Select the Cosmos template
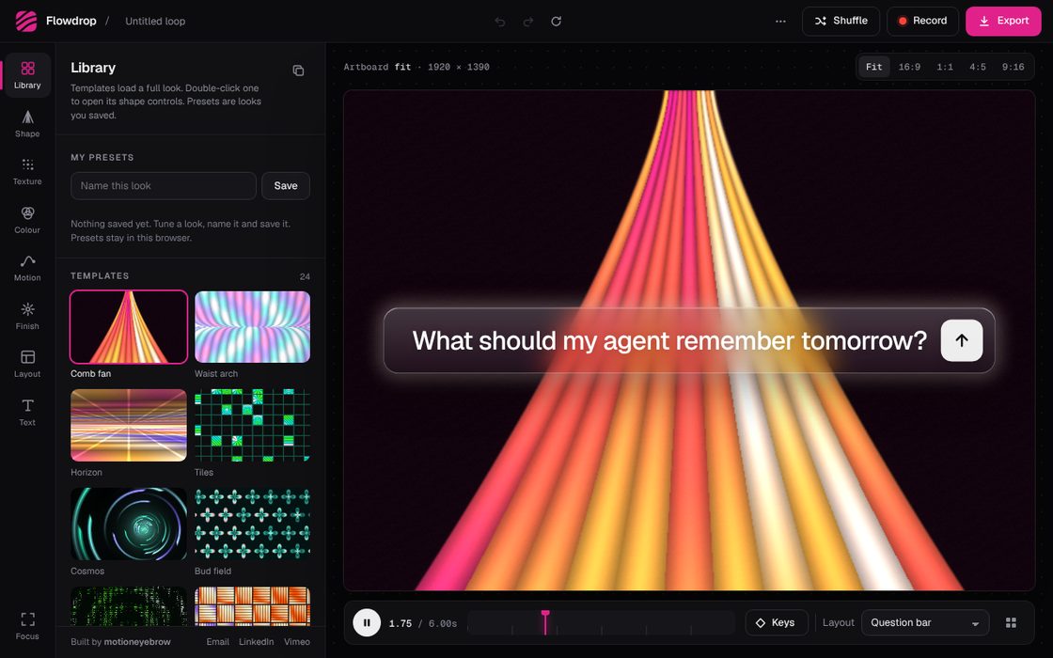 (128, 524)
